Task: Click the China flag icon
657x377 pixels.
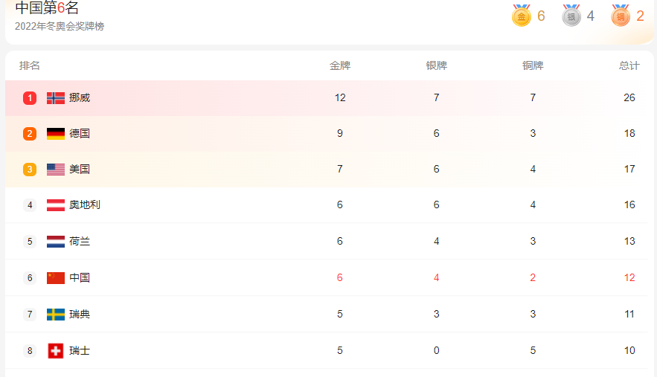Action: pos(56,277)
